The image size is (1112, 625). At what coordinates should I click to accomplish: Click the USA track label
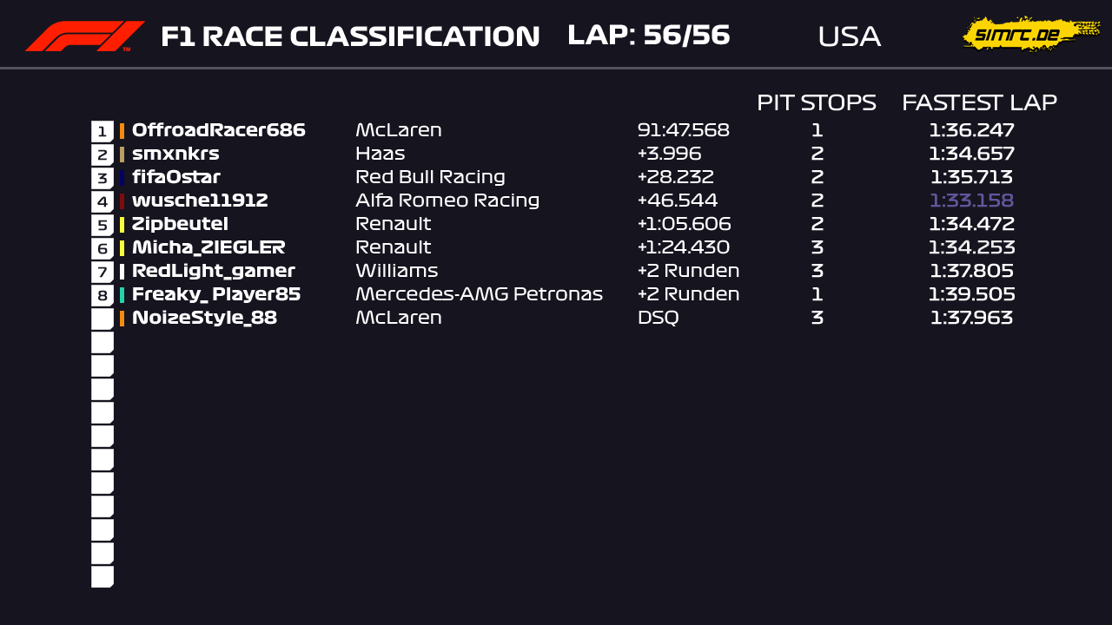point(849,36)
